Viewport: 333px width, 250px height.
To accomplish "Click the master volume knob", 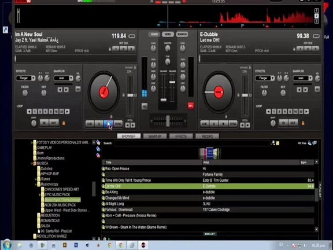I will 168,48.
